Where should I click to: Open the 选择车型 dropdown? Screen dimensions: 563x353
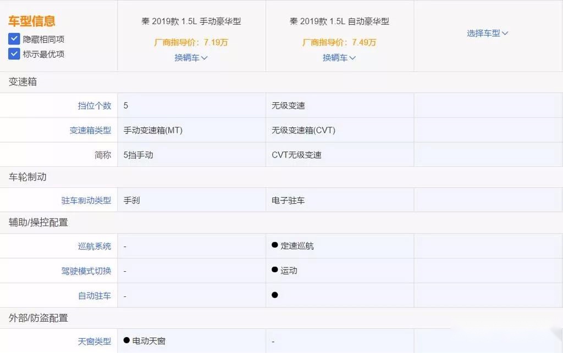487,33
